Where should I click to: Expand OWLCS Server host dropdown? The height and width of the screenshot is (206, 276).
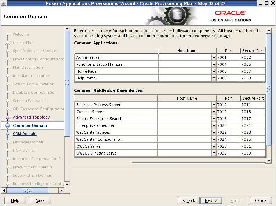point(214,146)
